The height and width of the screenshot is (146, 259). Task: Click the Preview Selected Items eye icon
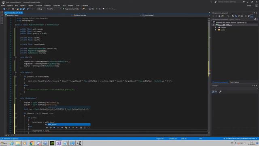pyautogui.click(x=246, y=16)
